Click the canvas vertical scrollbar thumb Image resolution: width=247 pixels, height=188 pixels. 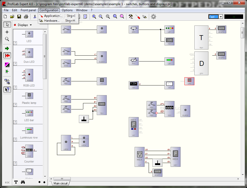click(x=242, y=33)
